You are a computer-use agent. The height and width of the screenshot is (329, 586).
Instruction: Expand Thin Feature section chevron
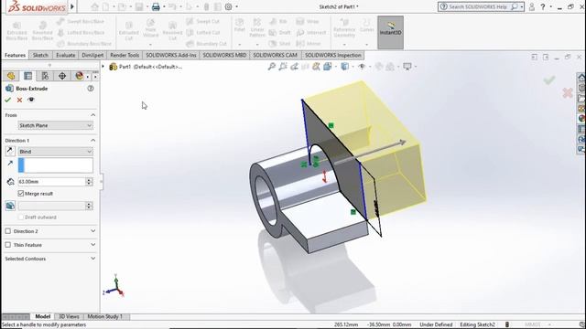(x=93, y=245)
